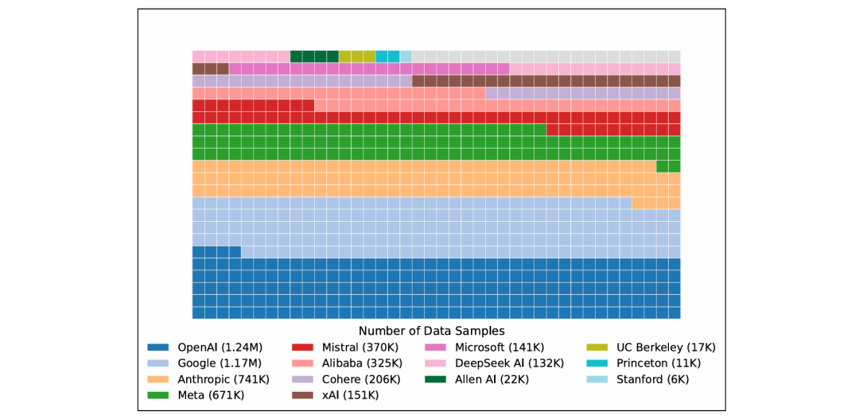Click the magenta Microsoft chart band

(369, 68)
